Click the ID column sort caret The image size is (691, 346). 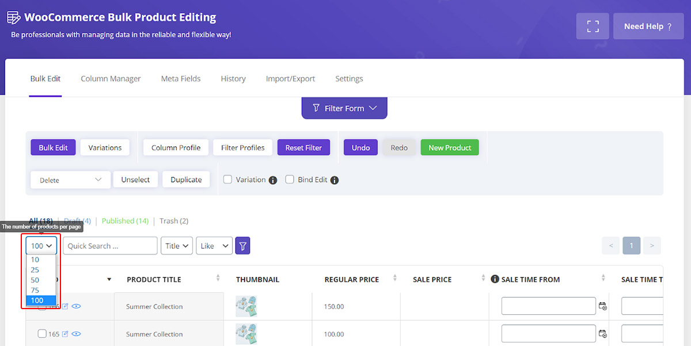click(109, 280)
